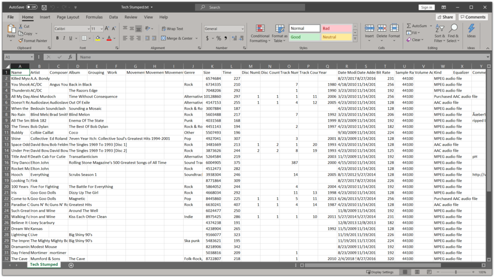Image resolution: width=496 pixels, height=280 pixels.
Task: Click the AutoSum sigma icon
Action: click(409, 26)
